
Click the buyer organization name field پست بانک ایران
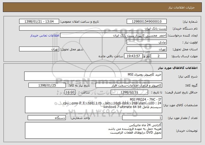point(93,28)
